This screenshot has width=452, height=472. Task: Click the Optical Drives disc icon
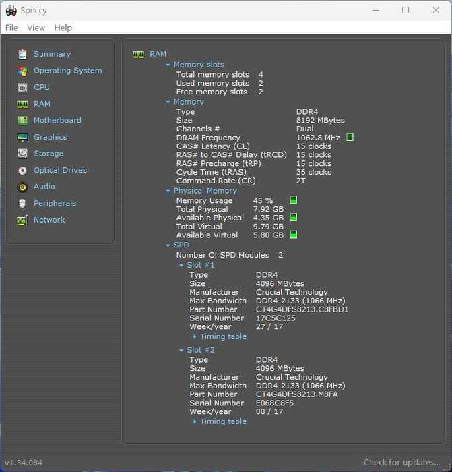point(22,171)
